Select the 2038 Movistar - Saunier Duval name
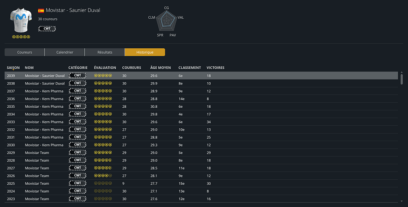This screenshot has width=408, height=207. 45,84
